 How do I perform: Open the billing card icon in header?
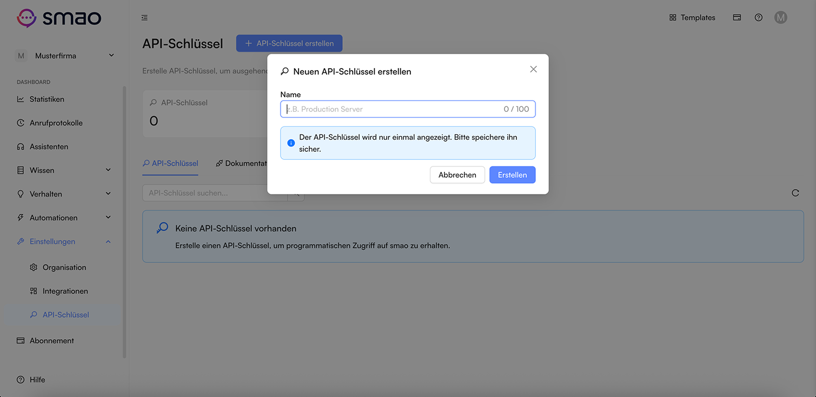pos(737,18)
